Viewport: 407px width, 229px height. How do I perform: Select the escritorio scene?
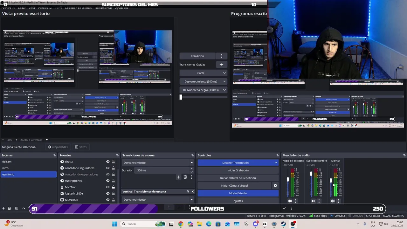(x=29, y=174)
